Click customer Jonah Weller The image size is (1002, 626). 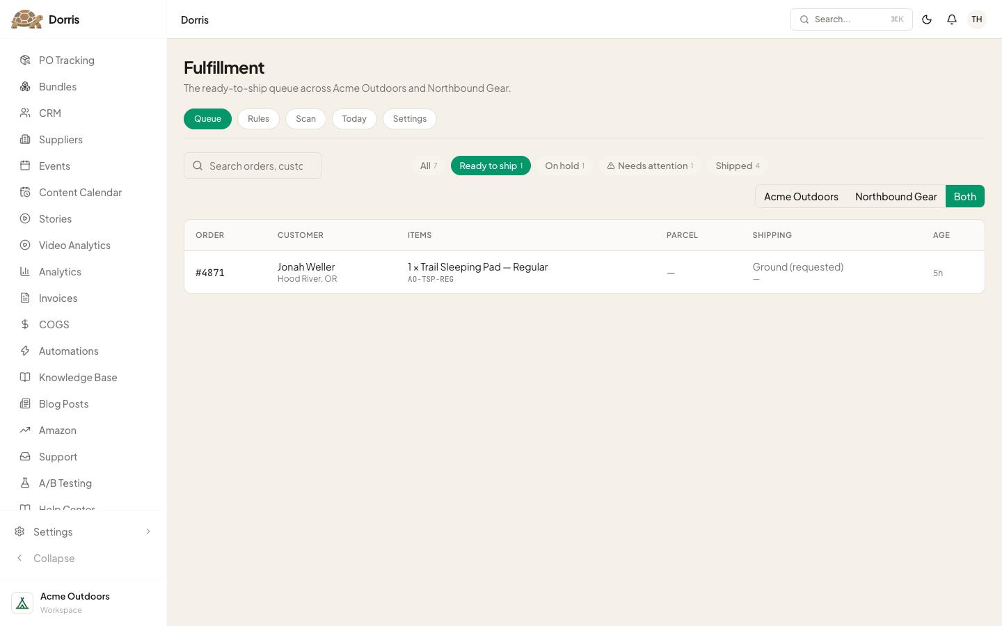coord(306,267)
